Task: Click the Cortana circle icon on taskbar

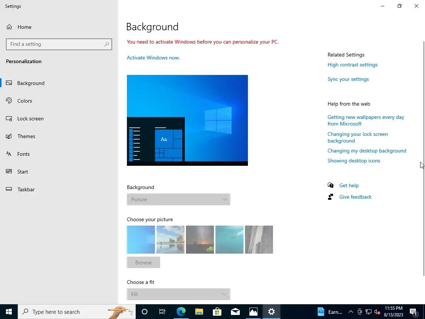Action: click(145, 312)
